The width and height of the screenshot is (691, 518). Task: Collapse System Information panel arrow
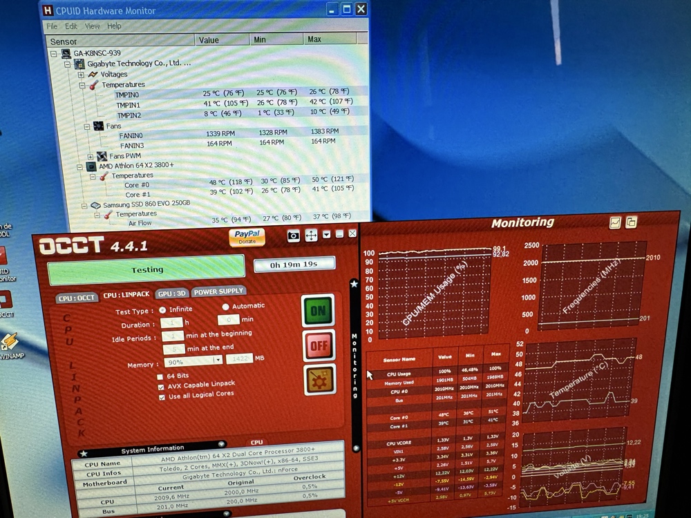click(221, 444)
